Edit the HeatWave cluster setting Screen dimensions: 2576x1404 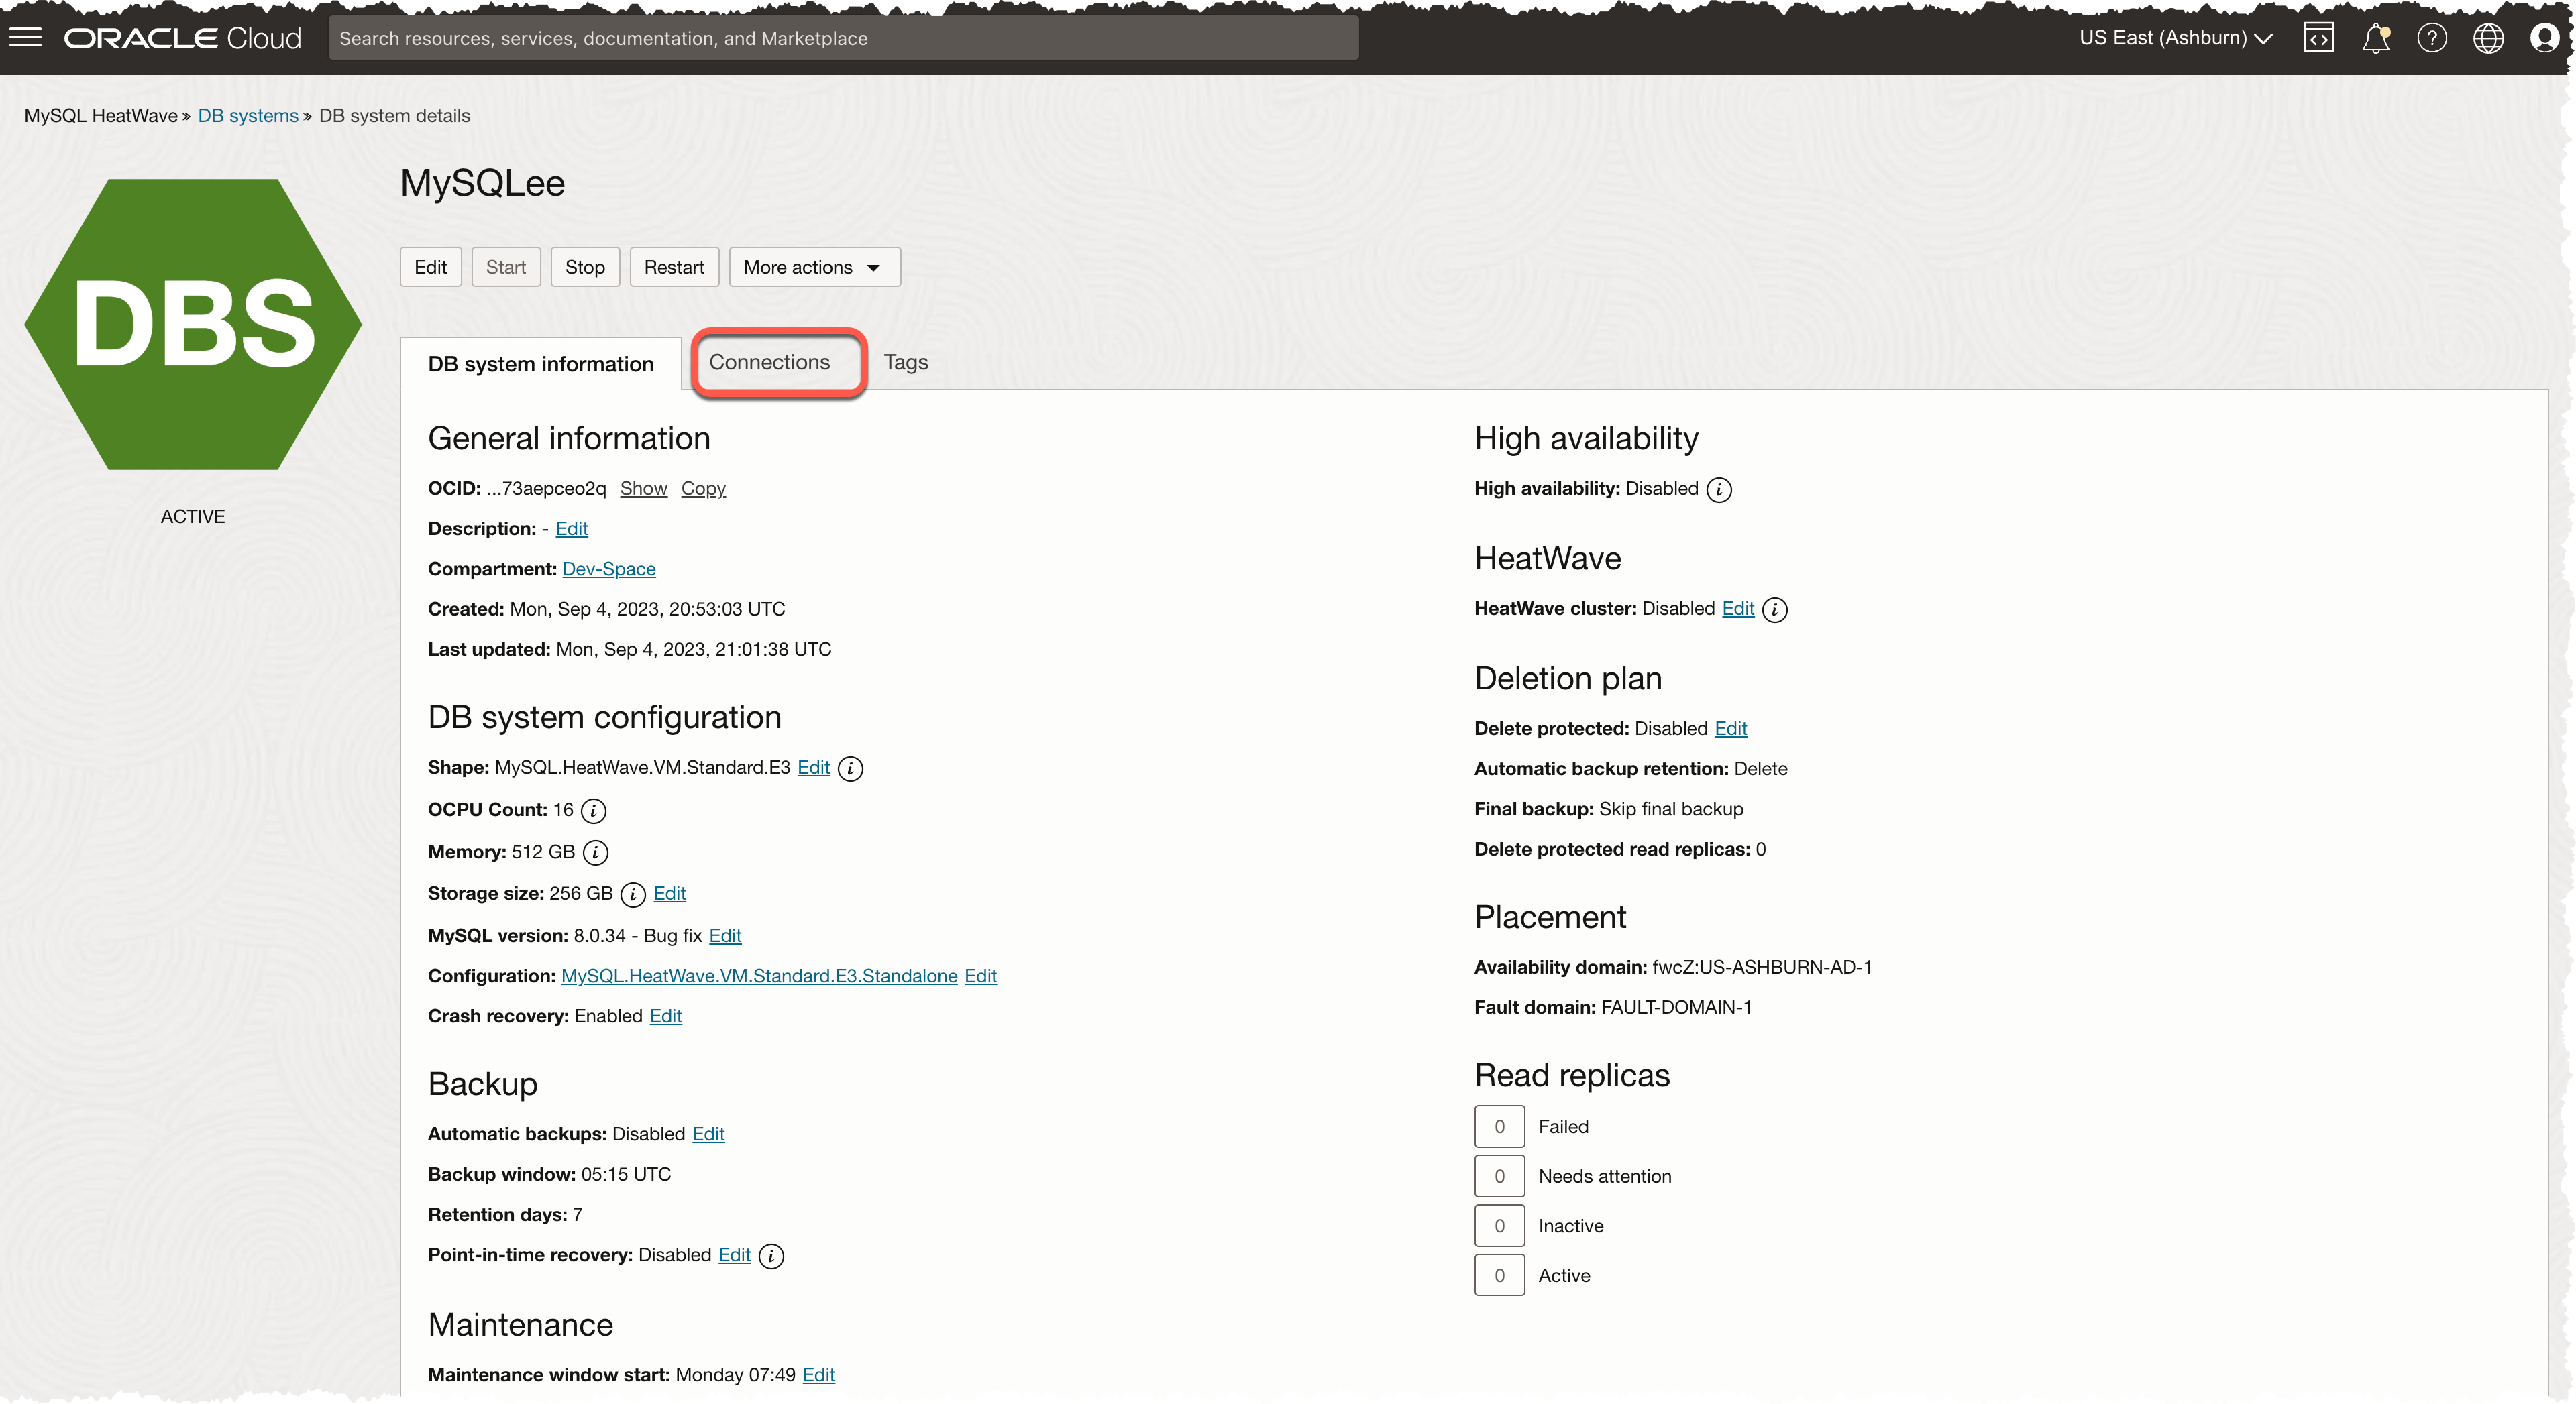pos(1737,609)
